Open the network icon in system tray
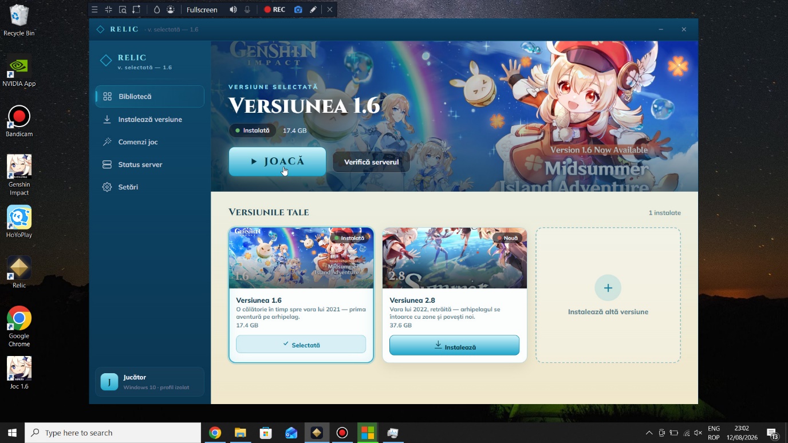Image resolution: width=788 pixels, height=443 pixels. 686,433
